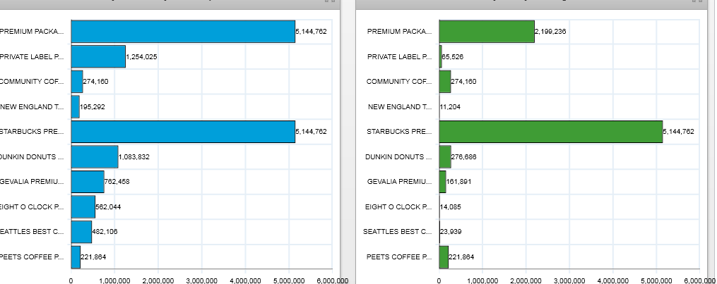Click the blue SEATTLES BEST bar

81,232
